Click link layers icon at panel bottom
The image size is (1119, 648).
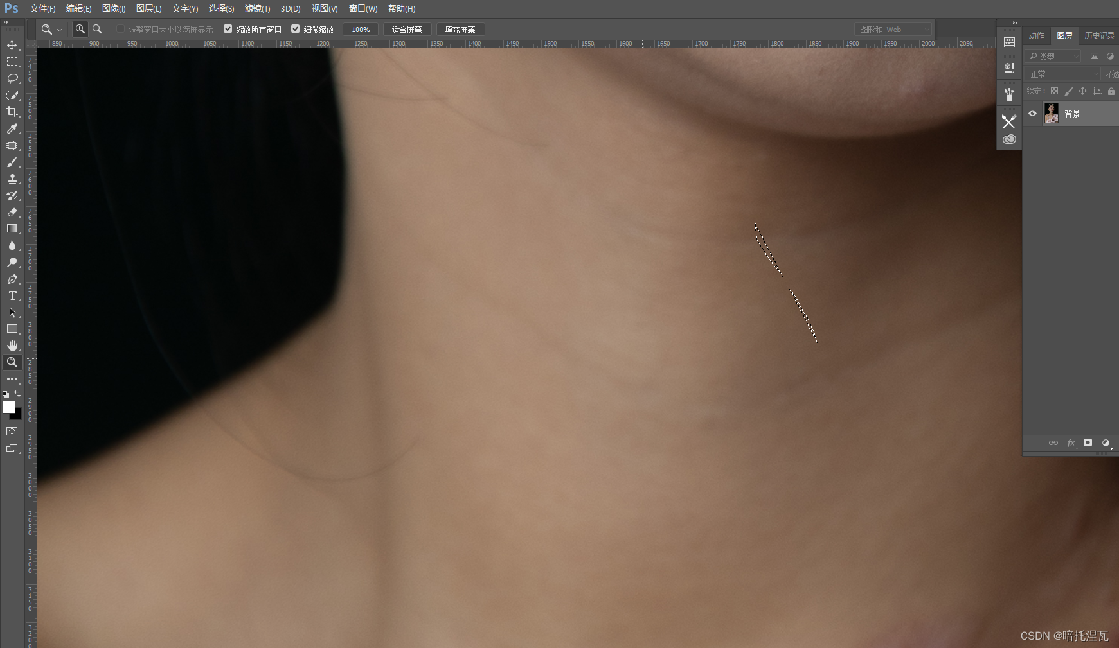point(1053,442)
